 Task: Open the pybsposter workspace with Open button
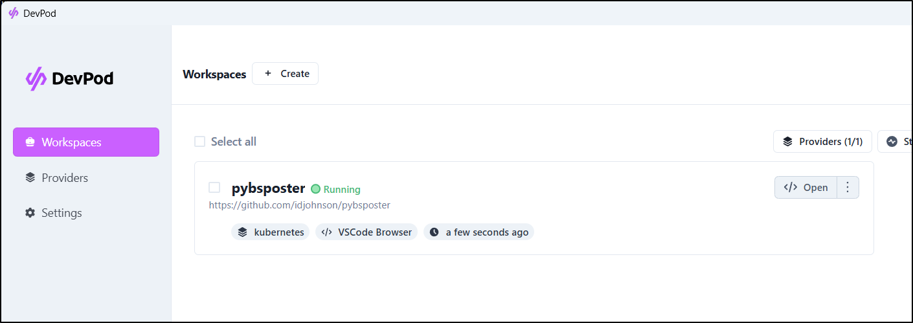pos(806,188)
